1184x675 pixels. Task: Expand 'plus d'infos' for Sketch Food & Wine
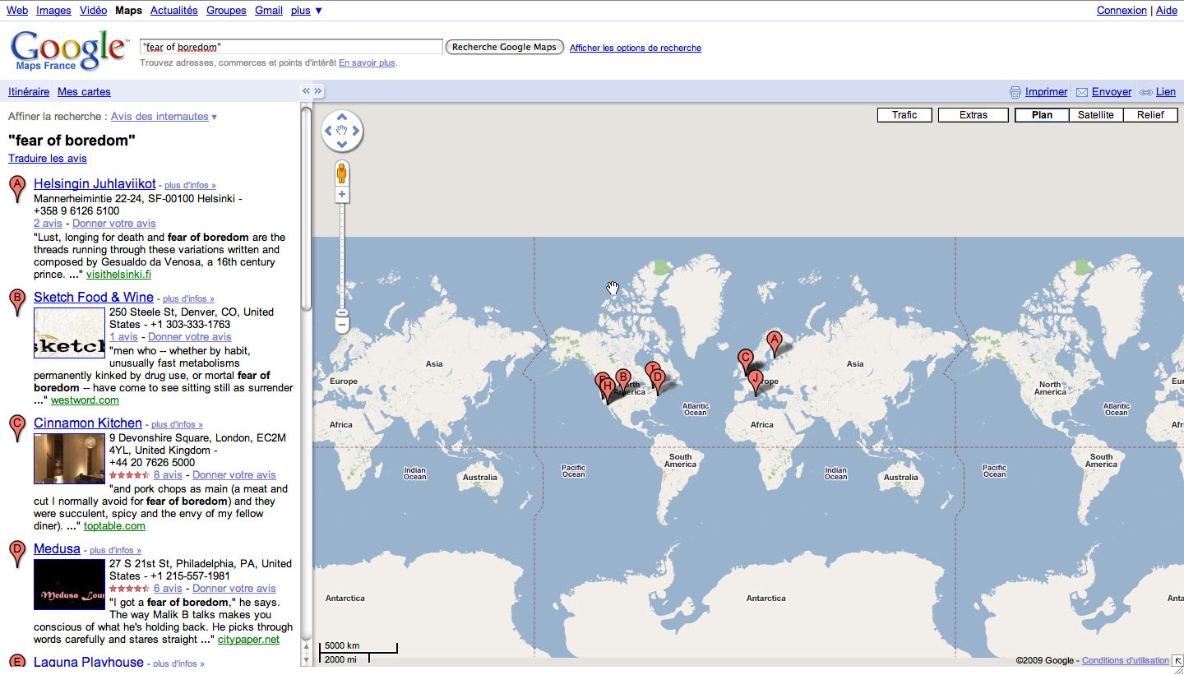[x=188, y=299]
